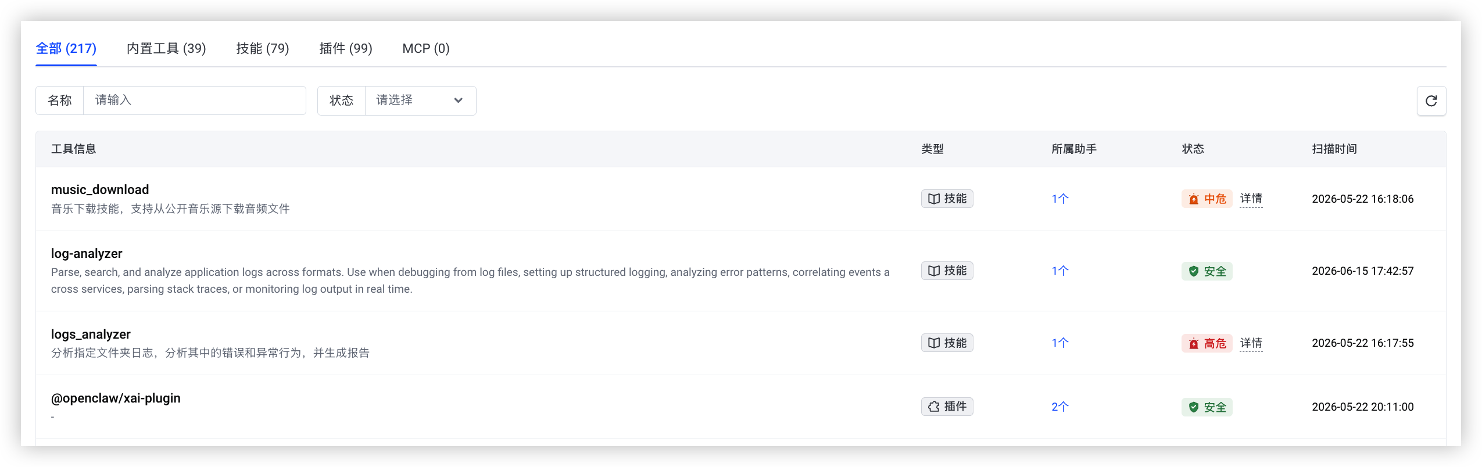Switch to the 内置工具 (39) tab
1482x467 pixels.
coord(166,48)
